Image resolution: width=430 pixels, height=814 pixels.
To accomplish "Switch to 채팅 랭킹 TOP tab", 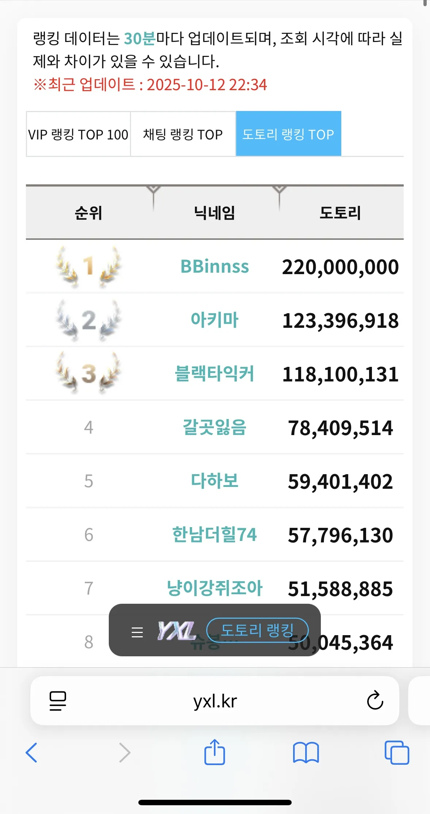I will (x=183, y=134).
